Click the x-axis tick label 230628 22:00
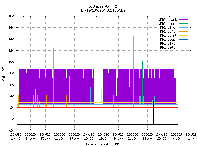197x147 pixels. [x=147, y=137]
